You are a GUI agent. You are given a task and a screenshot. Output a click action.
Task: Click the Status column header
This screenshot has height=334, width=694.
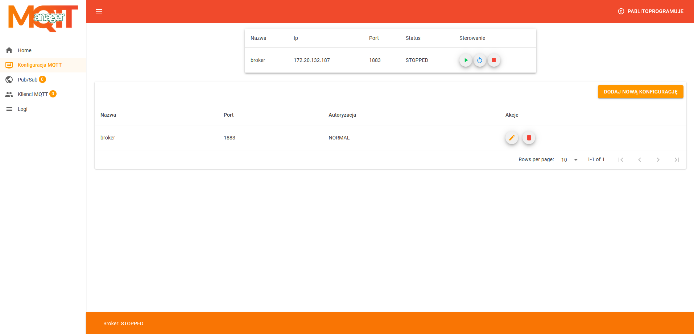(413, 38)
